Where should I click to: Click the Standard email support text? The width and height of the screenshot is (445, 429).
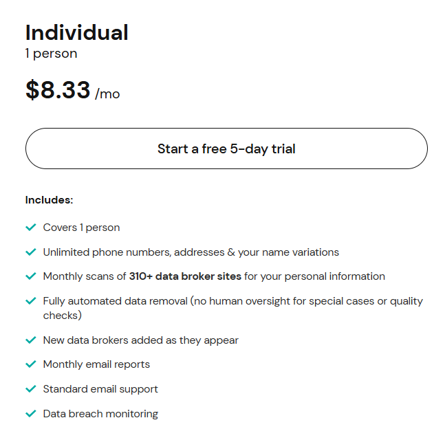coord(100,389)
